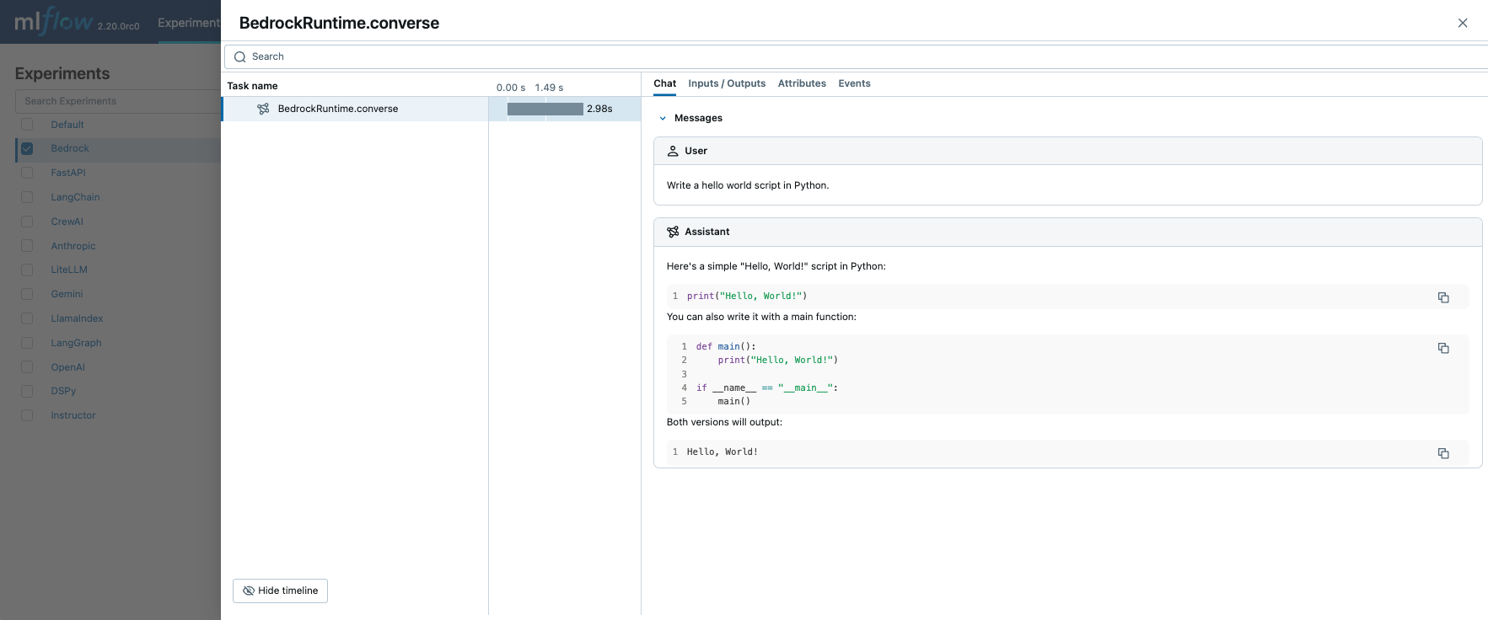
Task: Click the 2.98s timeline duration bar
Action: [545, 109]
